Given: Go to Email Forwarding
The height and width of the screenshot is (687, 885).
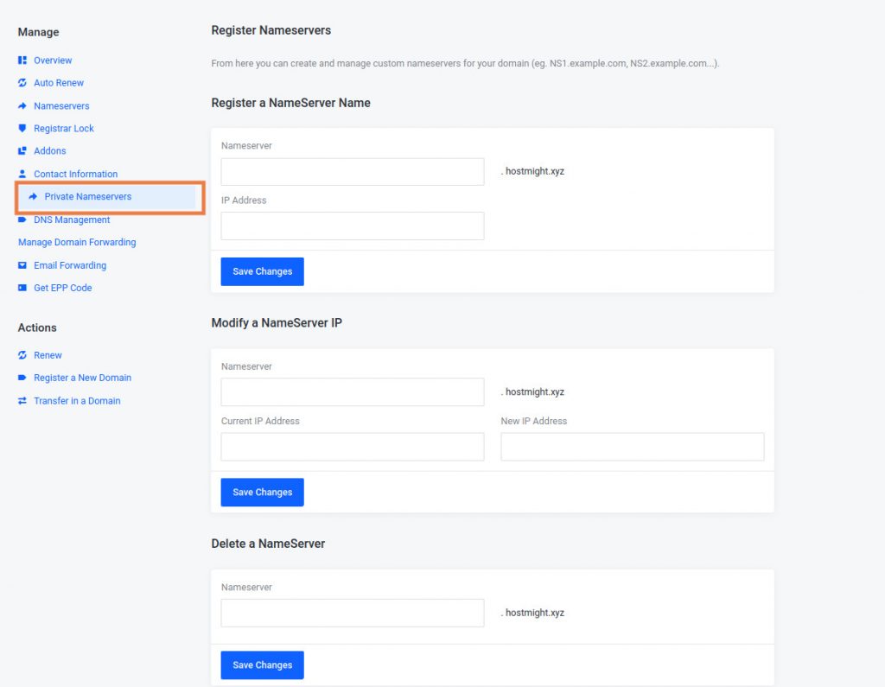Looking at the screenshot, I should (70, 265).
